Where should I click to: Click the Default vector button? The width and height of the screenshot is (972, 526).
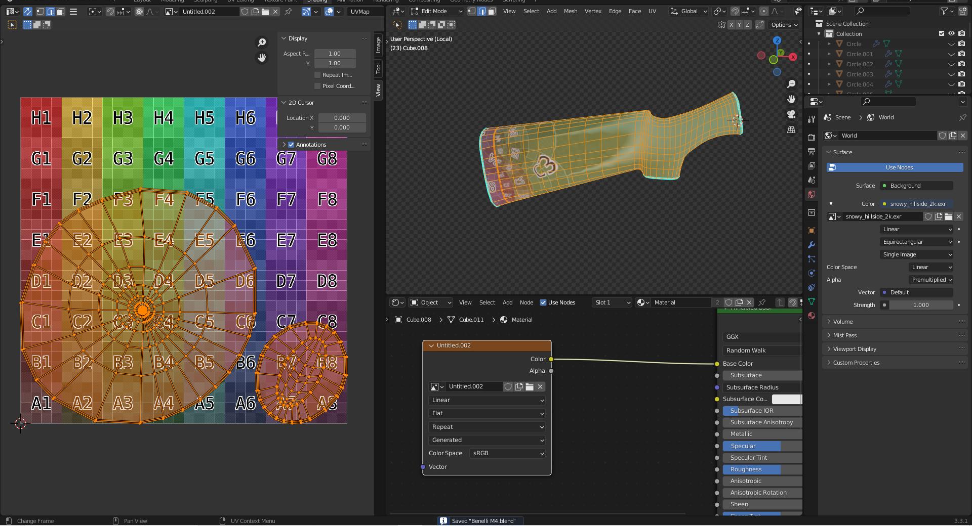pyautogui.click(x=916, y=292)
